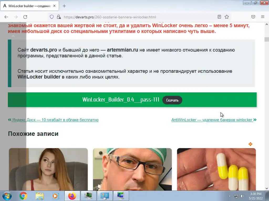The image size is (269, 201).
Task: Open Windows Explorer folder taskbar icon
Action: point(40,196)
